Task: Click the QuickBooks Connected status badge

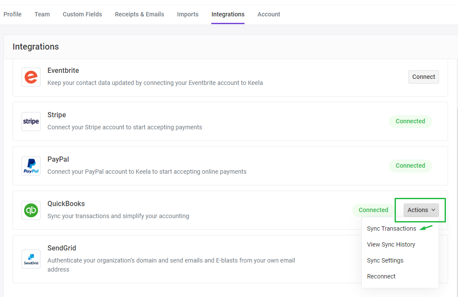Action: [x=373, y=210]
